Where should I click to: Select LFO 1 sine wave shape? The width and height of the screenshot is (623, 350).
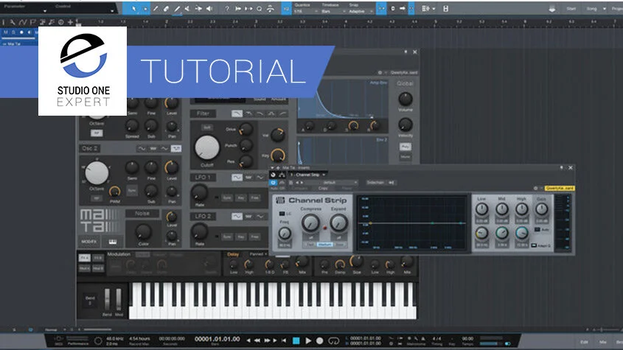(237, 177)
